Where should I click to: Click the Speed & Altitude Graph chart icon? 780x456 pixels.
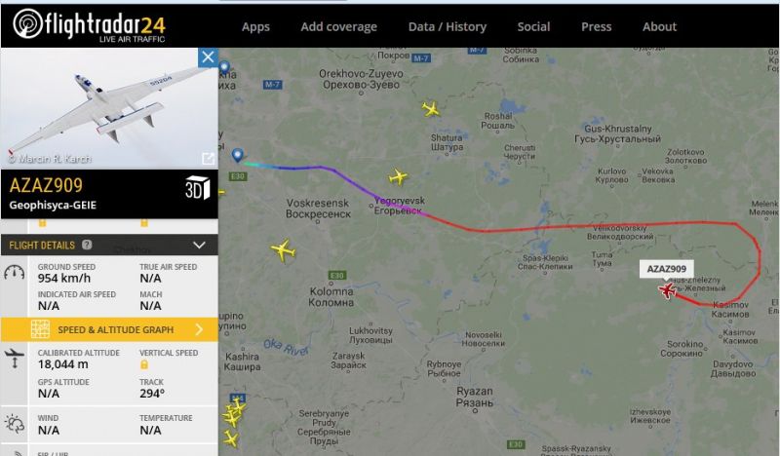tap(40, 329)
